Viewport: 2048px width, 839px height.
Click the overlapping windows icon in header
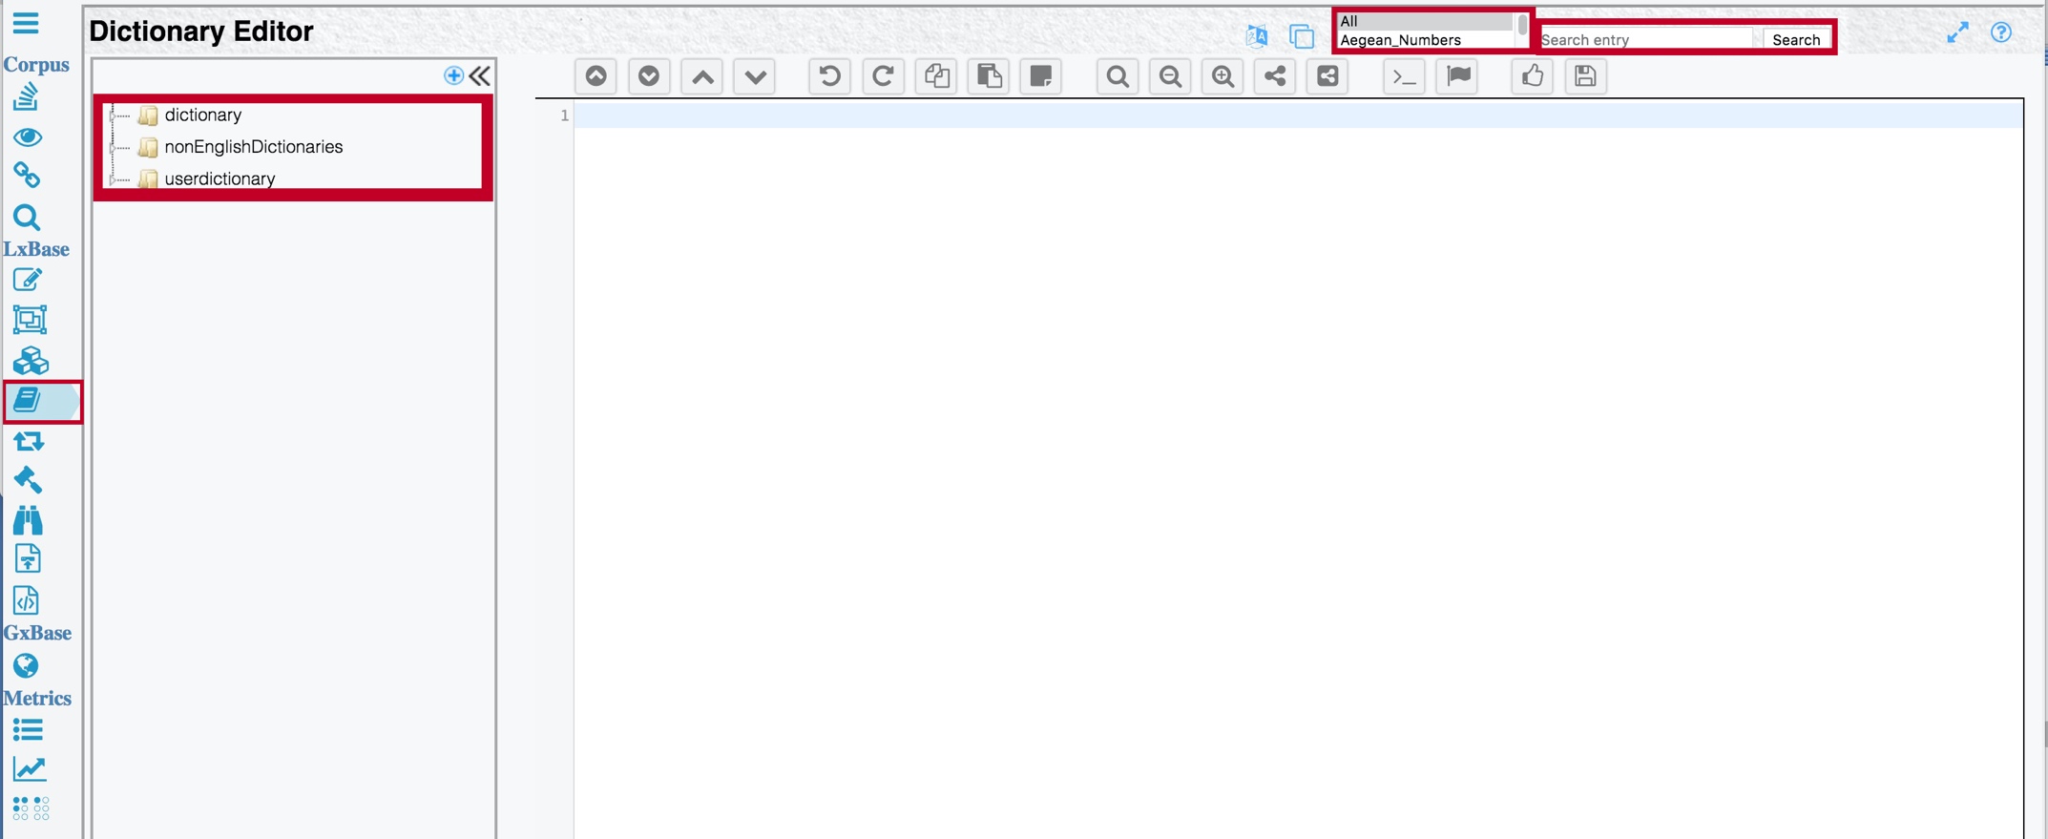pyautogui.click(x=1302, y=36)
